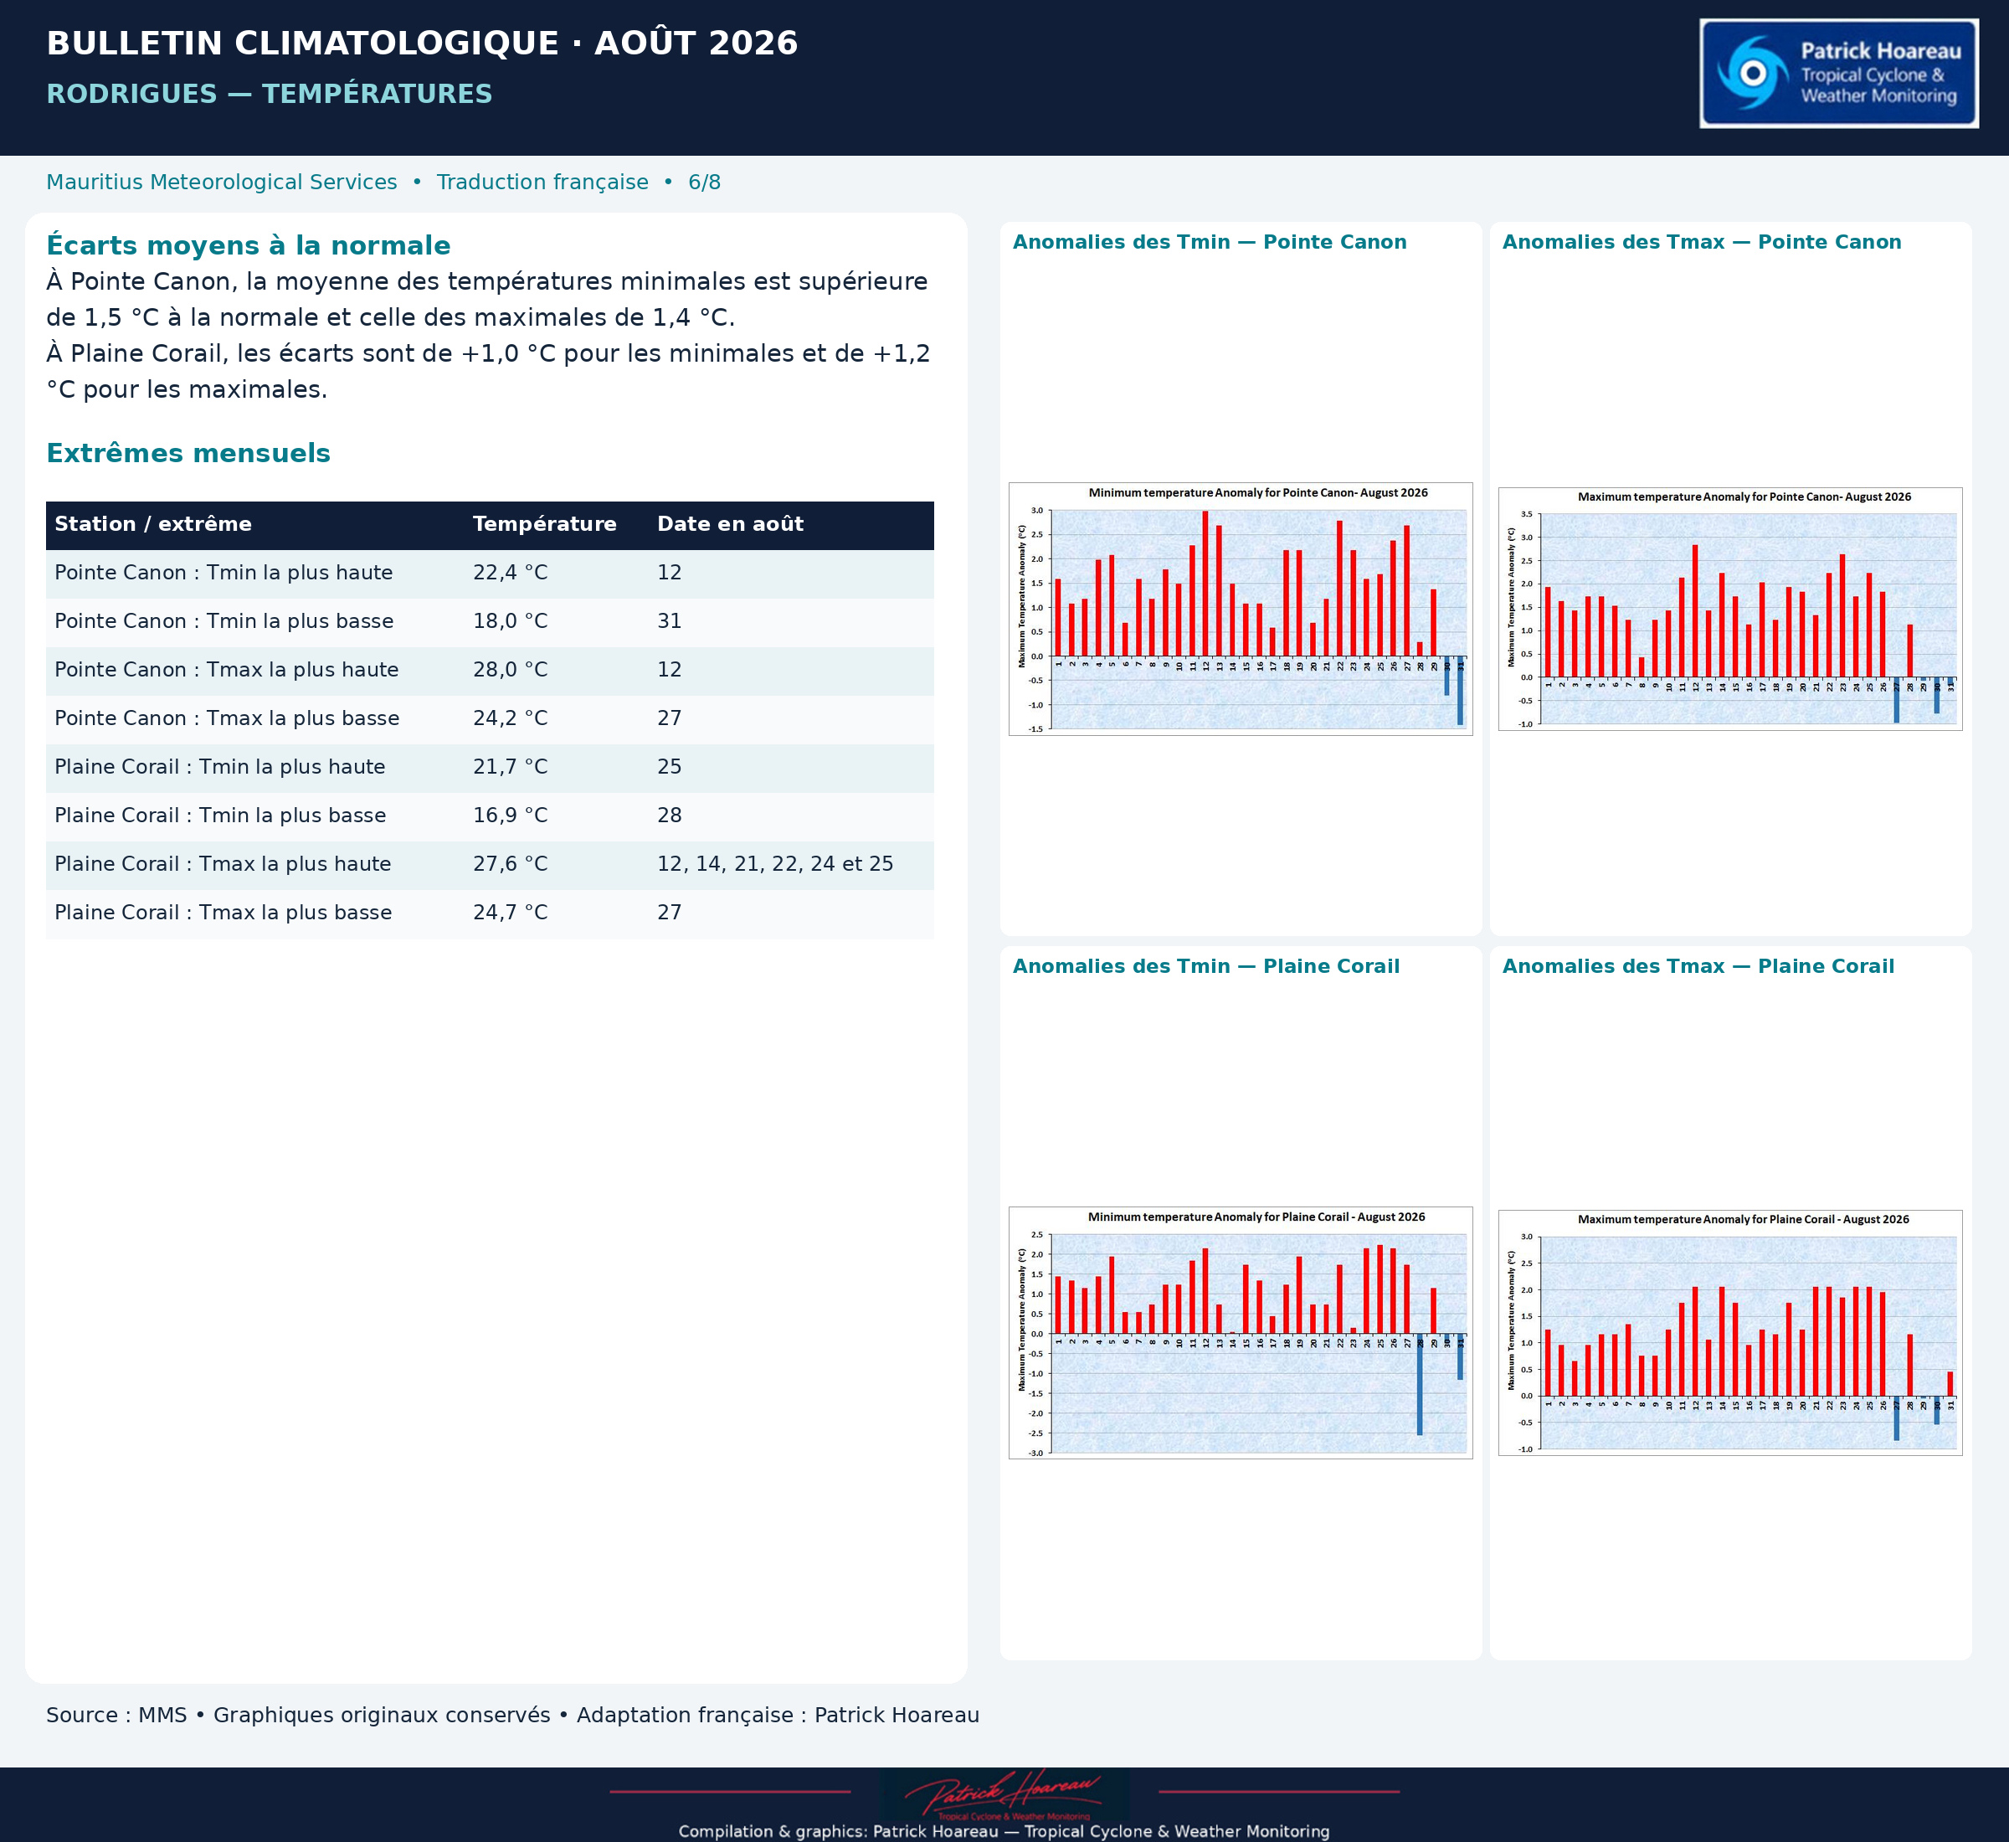Select row 'Plaine Corail : Tmin la plus haute'

coord(490,768)
